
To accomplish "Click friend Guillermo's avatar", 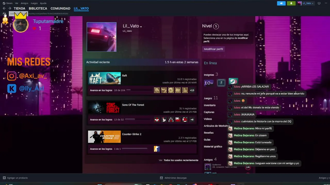I will (208, 167).
